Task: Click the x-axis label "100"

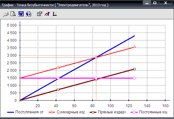Action: click(x=111, y=106)
